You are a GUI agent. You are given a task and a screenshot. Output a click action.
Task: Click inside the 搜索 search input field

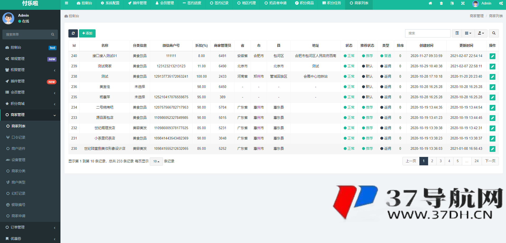coord(428,33)
